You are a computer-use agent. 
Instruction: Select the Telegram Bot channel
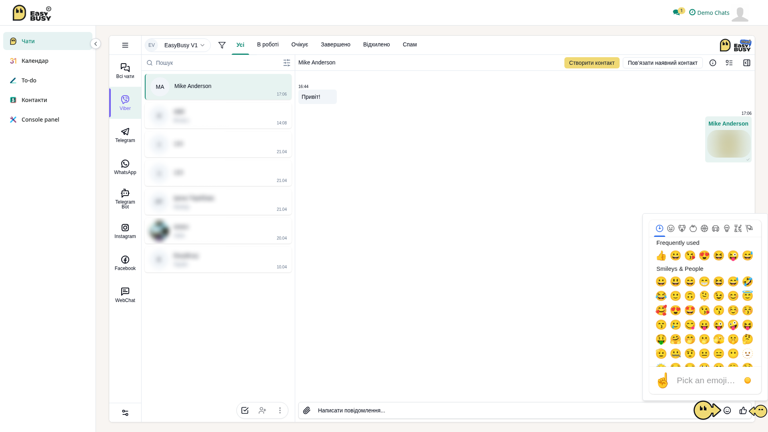point(125,199)
